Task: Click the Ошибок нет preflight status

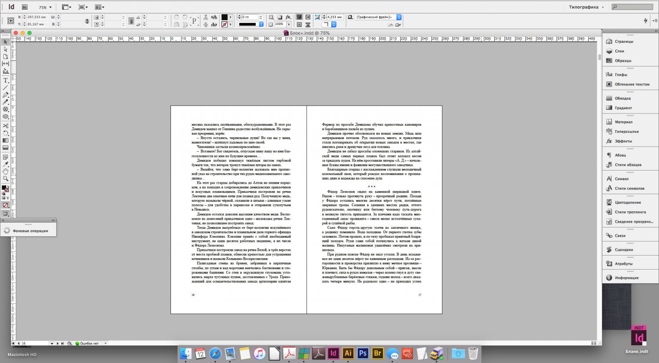Action: tap(89, 343)
